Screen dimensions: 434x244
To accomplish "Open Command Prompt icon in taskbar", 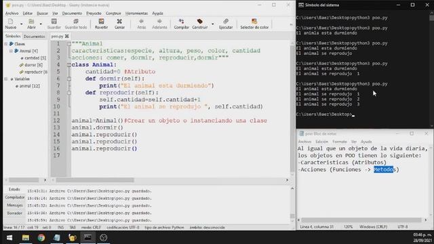I will 87,238.
